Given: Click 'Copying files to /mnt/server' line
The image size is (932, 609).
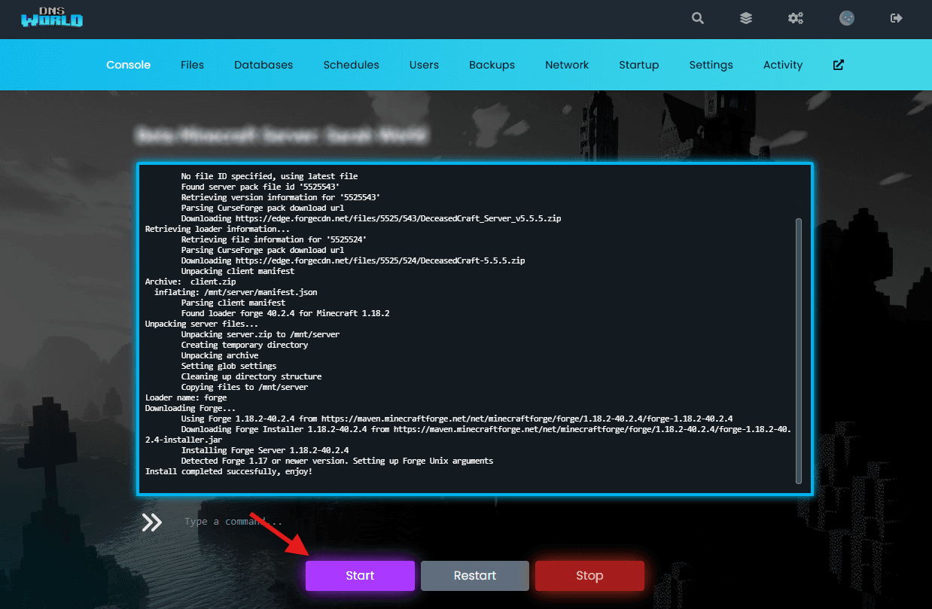Looking at the screenshot, I should (245, 387).
